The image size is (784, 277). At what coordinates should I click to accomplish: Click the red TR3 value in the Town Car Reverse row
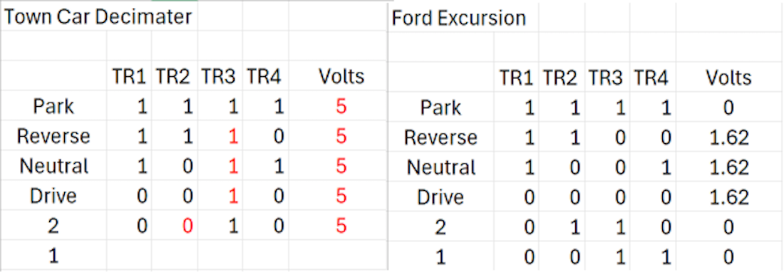(232, 136)
